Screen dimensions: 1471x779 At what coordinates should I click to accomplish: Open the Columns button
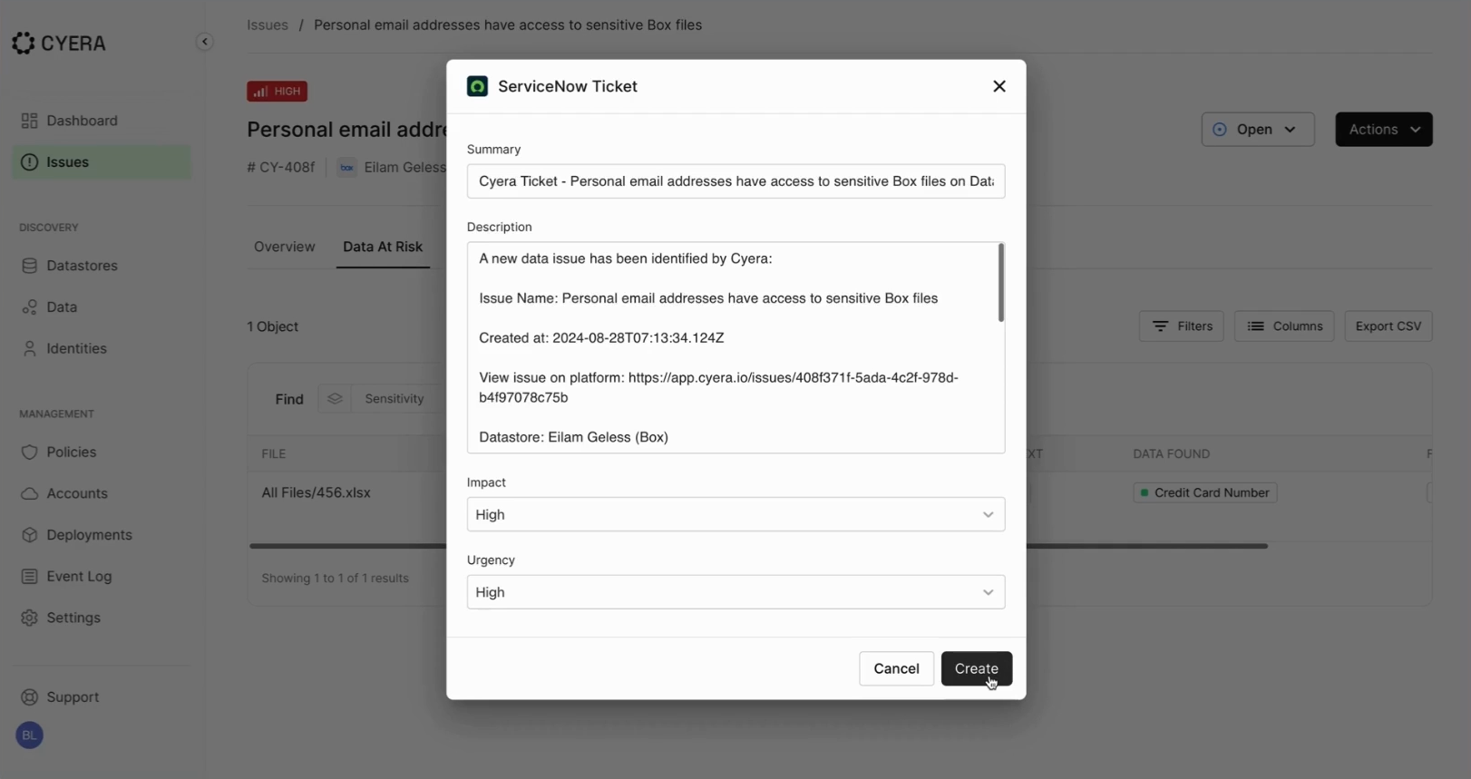pos(1284,326)
